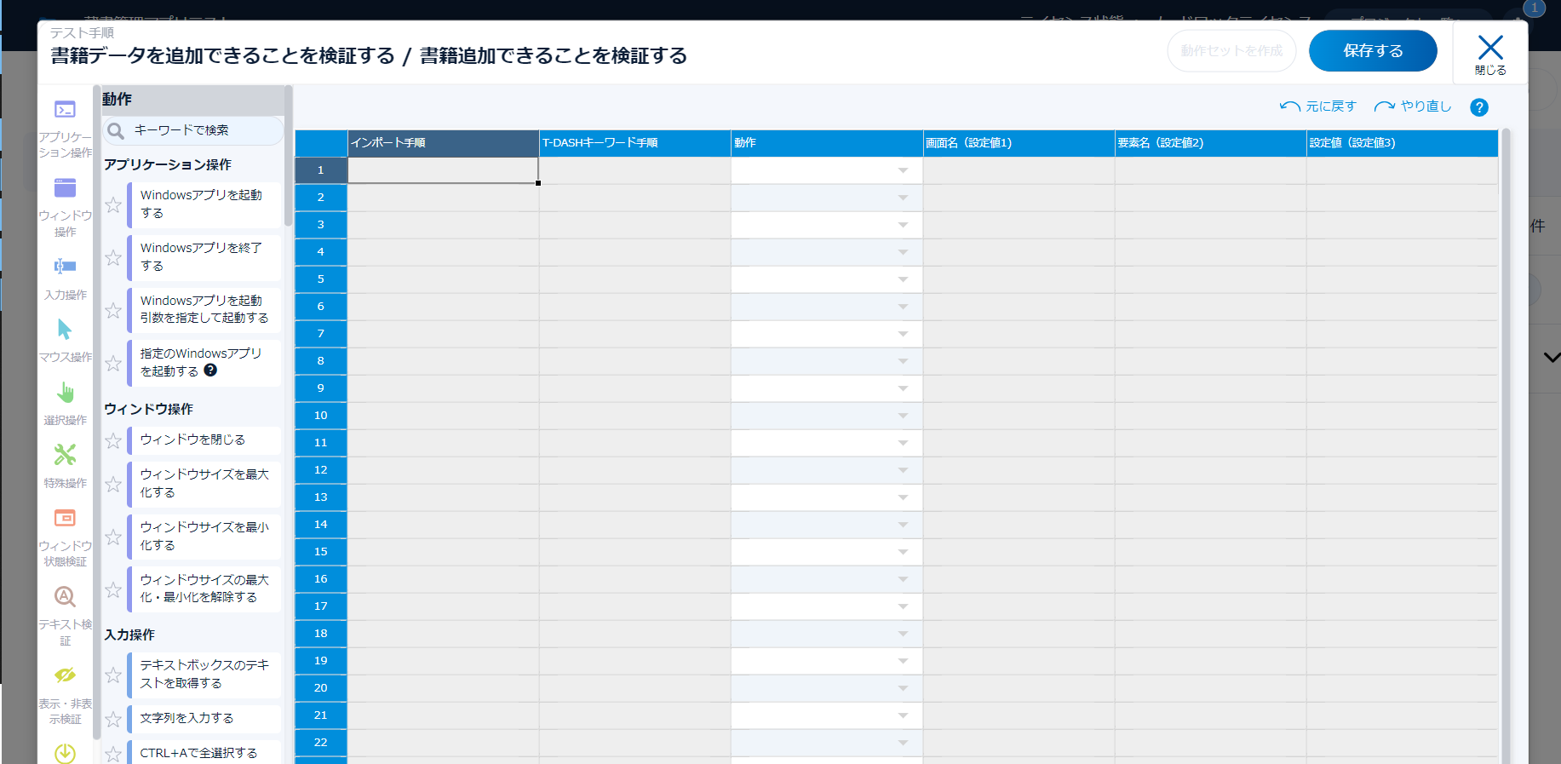Open the アプリケーション操作 category icon
Viewport: 1561px width, 764px height.
coord(65,110)
